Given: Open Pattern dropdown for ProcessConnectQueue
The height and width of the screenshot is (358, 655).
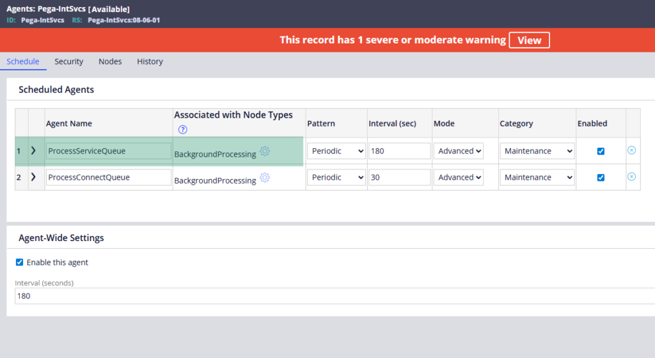Looking at the screenshot, I should (x=336, y=177).
